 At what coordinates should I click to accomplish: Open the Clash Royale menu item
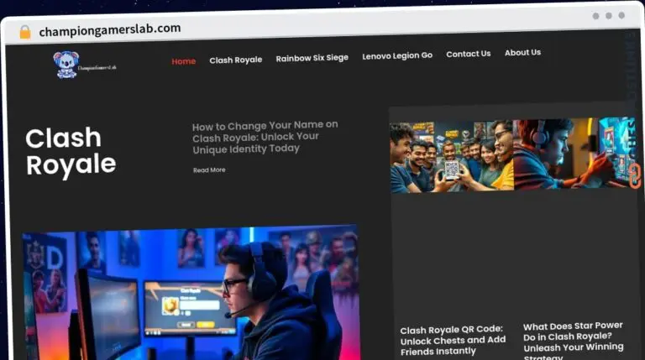coord(236,60)
